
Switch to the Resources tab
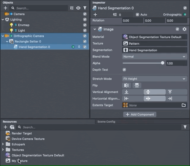[10, 122]
